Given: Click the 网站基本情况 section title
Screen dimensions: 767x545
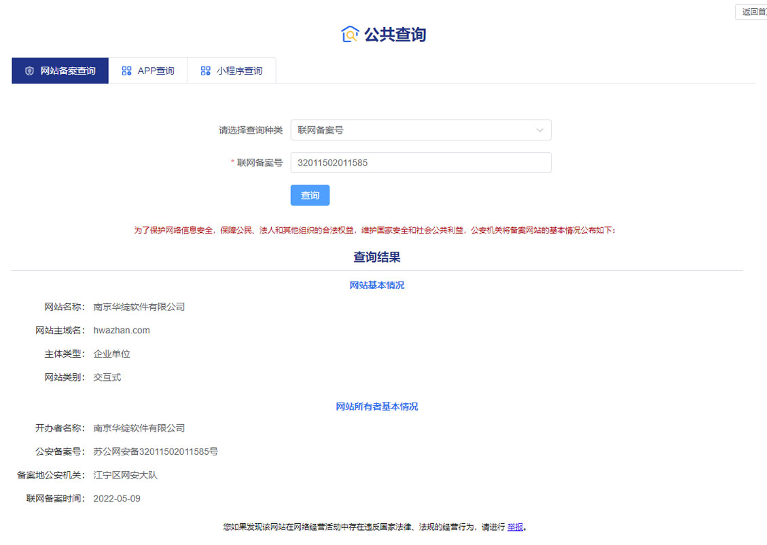Looking at the screenshot, I should 376,285.
